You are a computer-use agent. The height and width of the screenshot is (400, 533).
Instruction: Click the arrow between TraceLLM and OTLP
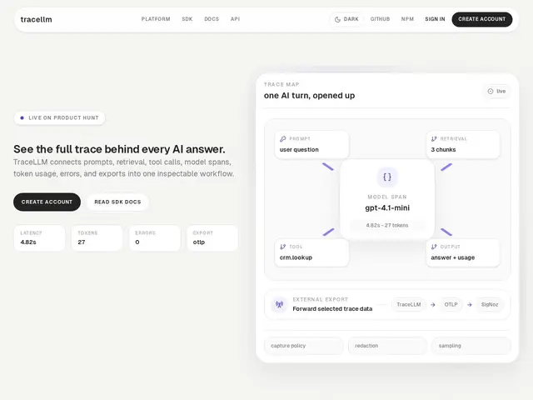point(433,305)
